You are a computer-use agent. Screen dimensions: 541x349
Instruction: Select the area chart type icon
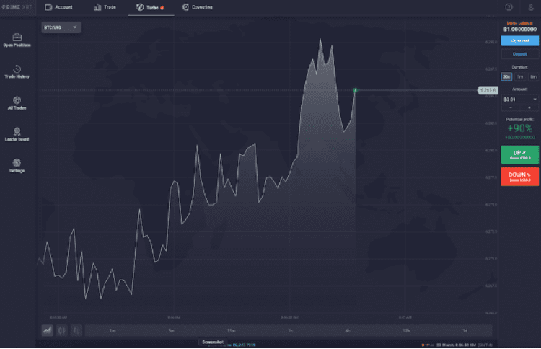[x=48, y=330]
